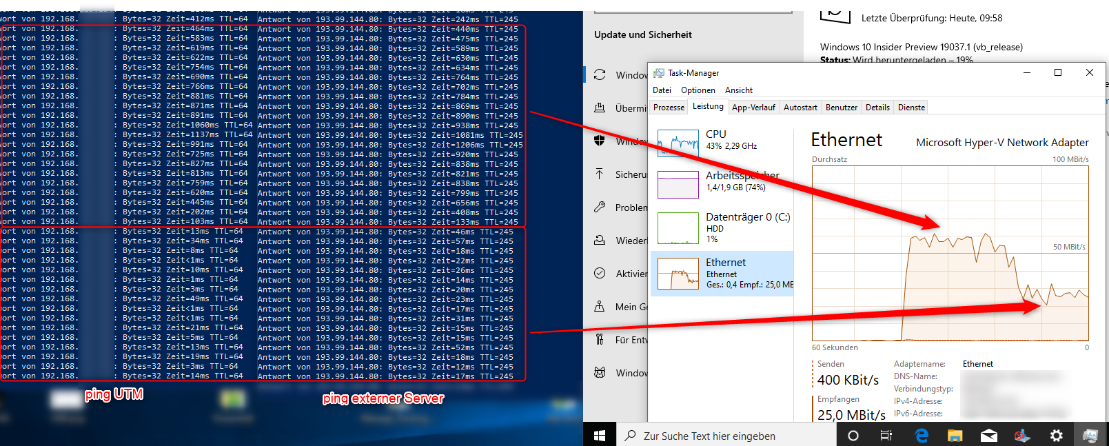Open the Mail app from the taskbar
This screenshot has width=1109, height=446.
988,436
